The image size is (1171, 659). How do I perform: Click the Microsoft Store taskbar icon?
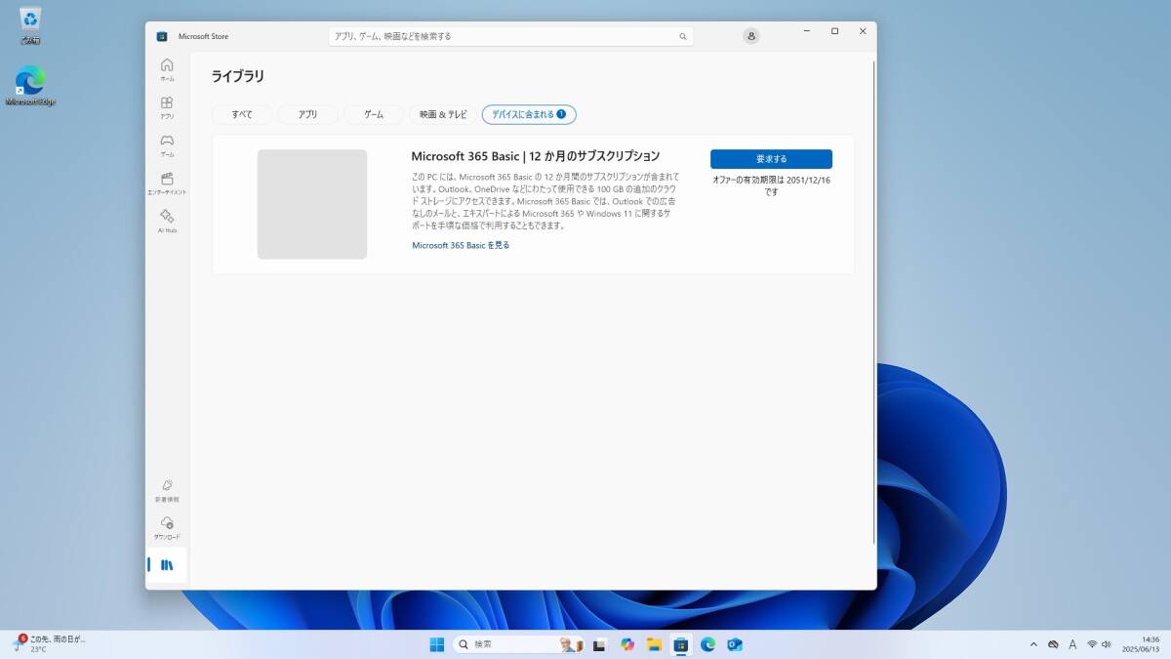(x=681, y=644)
